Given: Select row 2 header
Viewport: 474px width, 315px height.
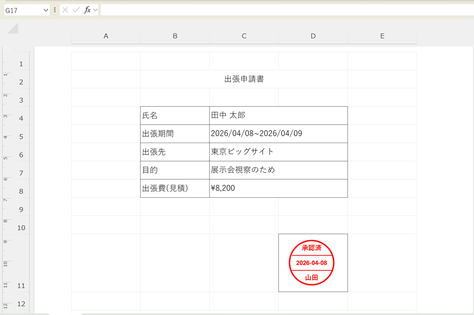Looking at the screenshot, I should coord(21,82).
